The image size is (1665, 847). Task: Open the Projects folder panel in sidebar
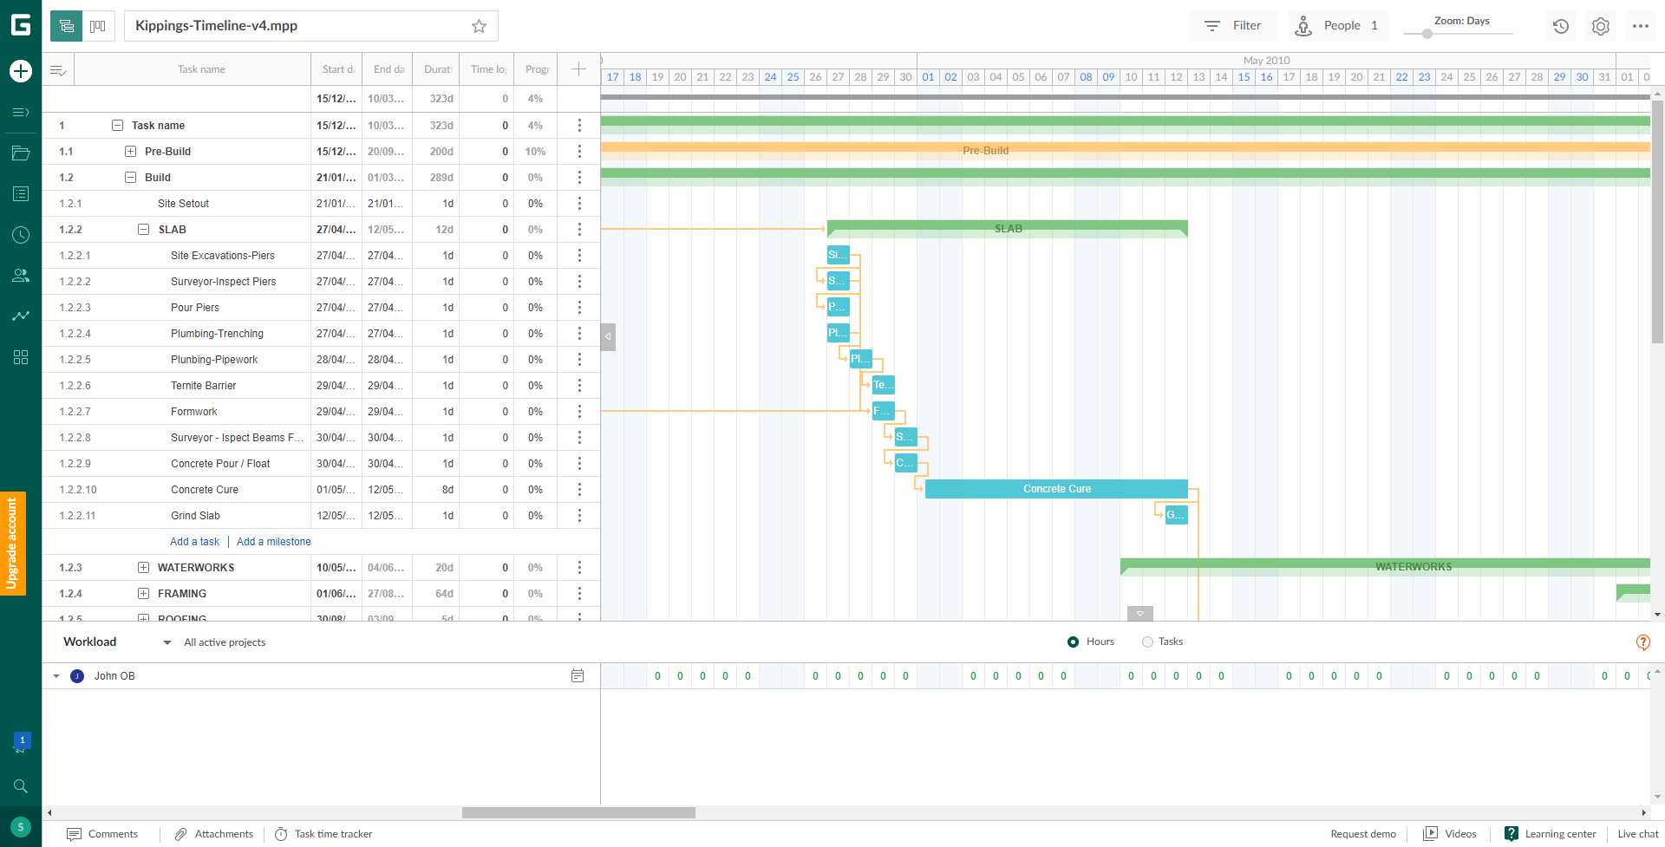pyautogui.click(x=20, y=153)
